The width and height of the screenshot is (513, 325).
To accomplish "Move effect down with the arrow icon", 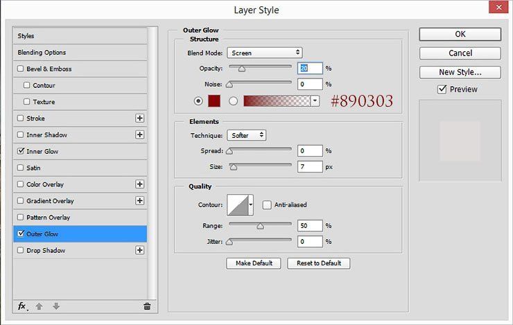I will pos(56,306).
